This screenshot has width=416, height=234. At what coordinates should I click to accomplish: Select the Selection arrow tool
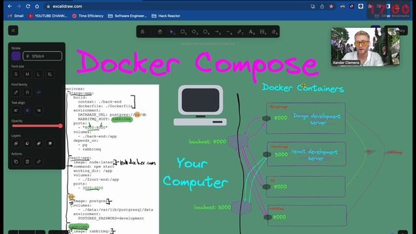tap(172, 32)
